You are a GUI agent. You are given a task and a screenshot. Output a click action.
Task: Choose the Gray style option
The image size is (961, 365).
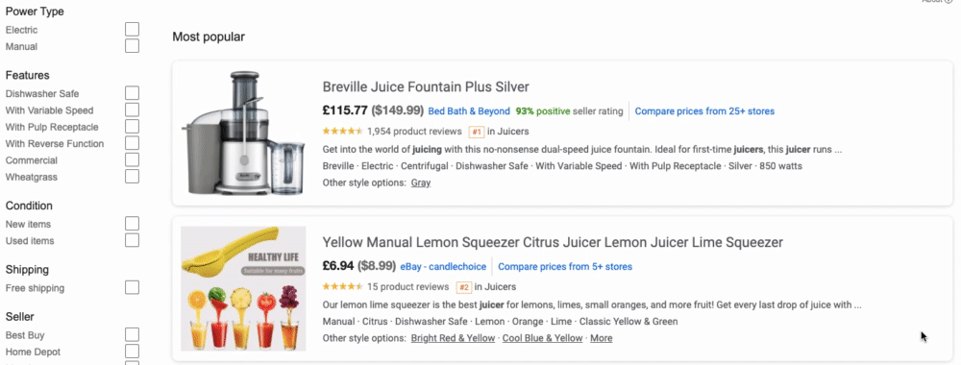click(x=421, y=183)
